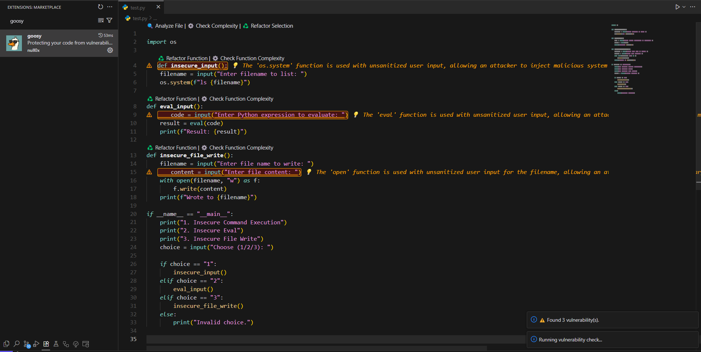Click Refactor Function above insecure_file_write
Screen dimensions: 701x352
[x=172, y=148]
